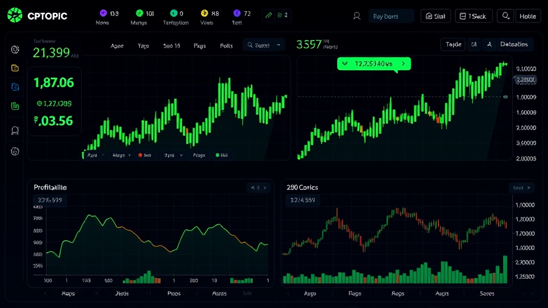
Task: Click the 21,399 balance value
Action: coord(51,53)
